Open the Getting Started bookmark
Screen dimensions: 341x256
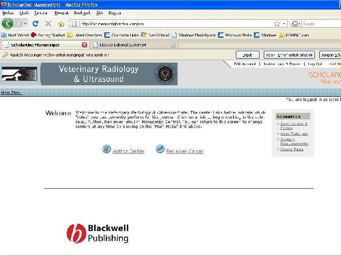[x=48, y=35]
